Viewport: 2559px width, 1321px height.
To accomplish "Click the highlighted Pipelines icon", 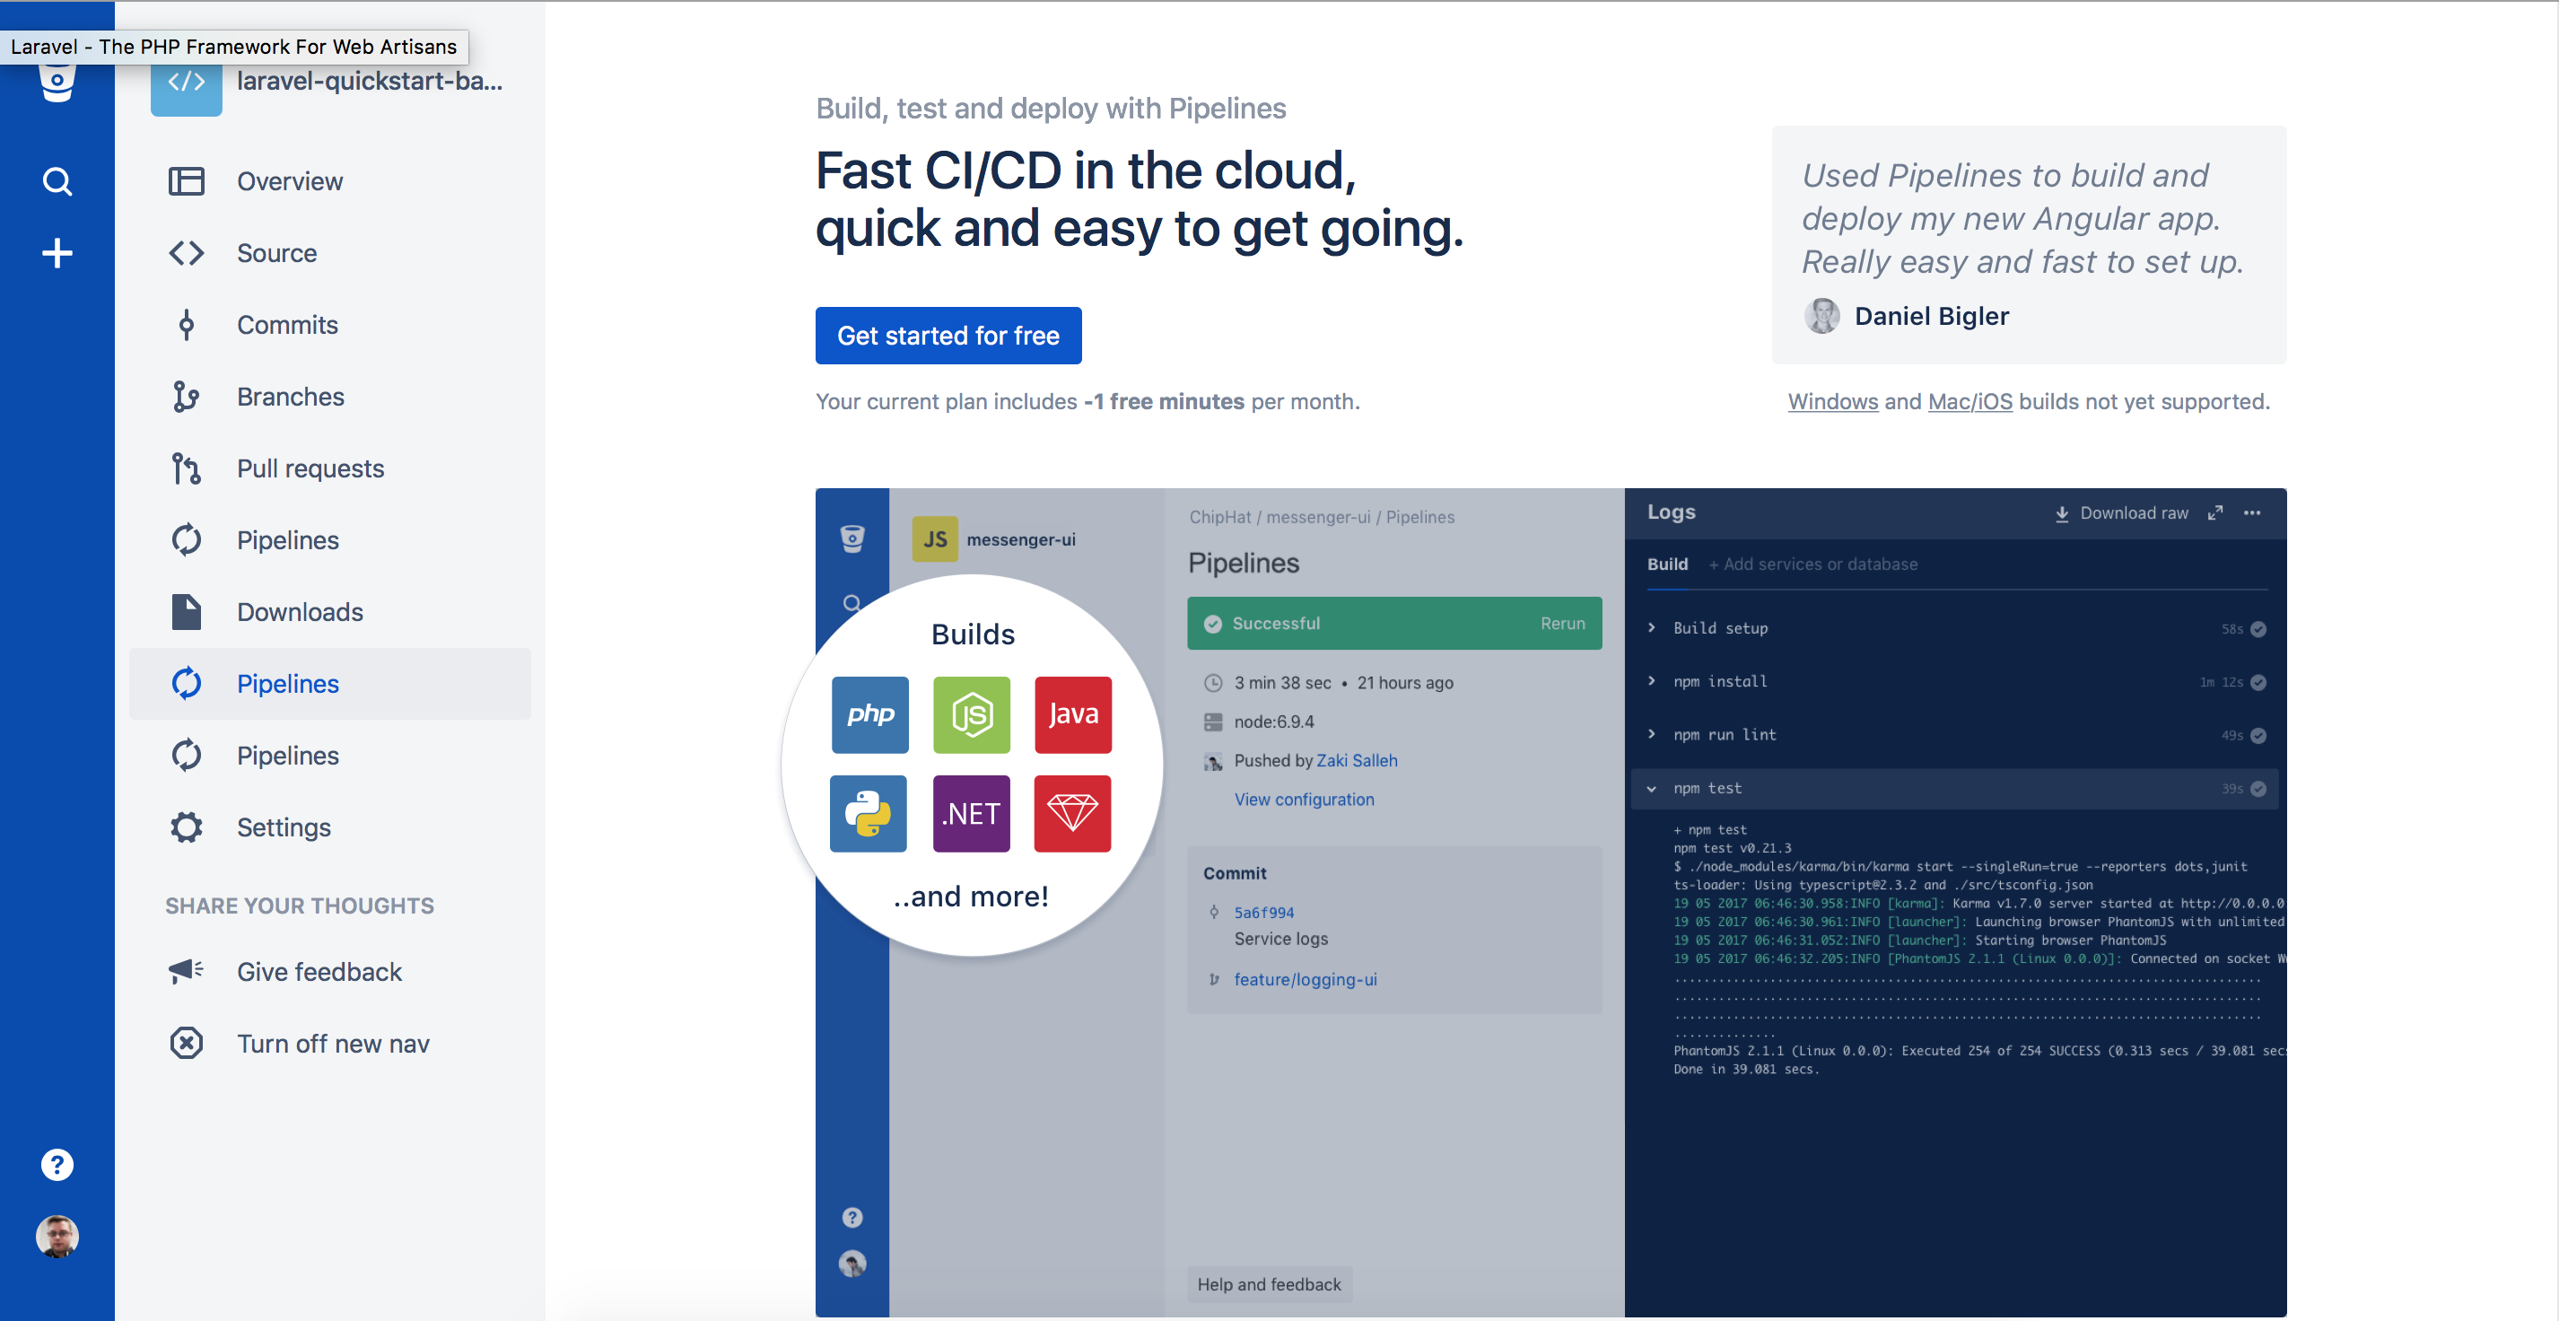I will 186,683.
